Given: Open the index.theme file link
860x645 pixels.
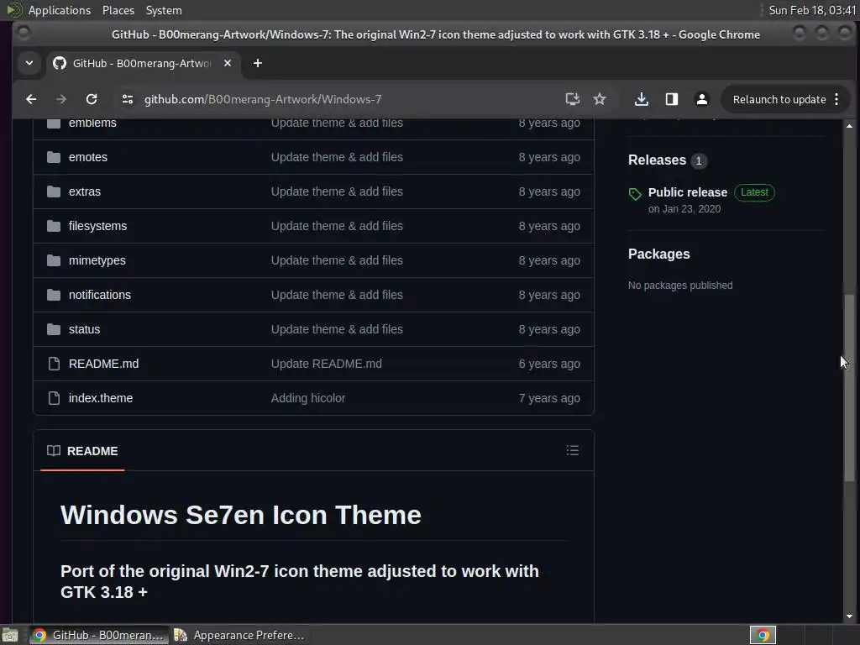Looking at the screenshot, I should (x=101, y=398).
